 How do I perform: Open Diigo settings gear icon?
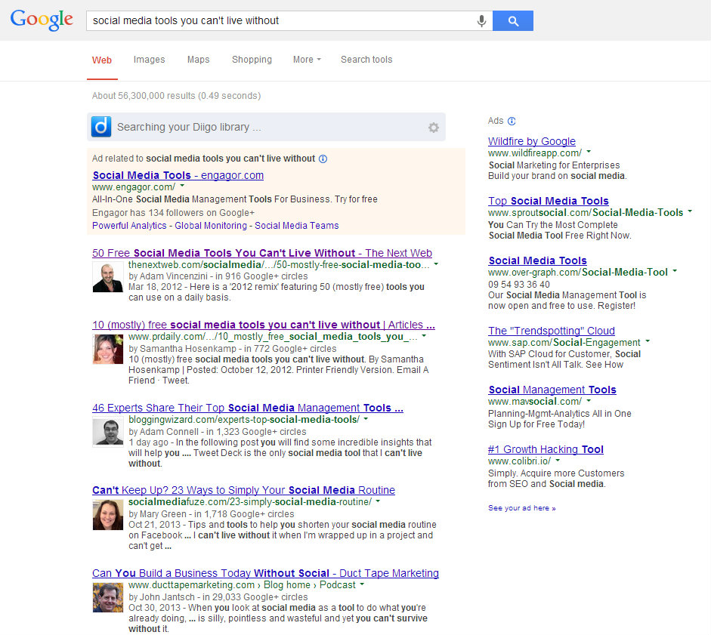point(434,128)
